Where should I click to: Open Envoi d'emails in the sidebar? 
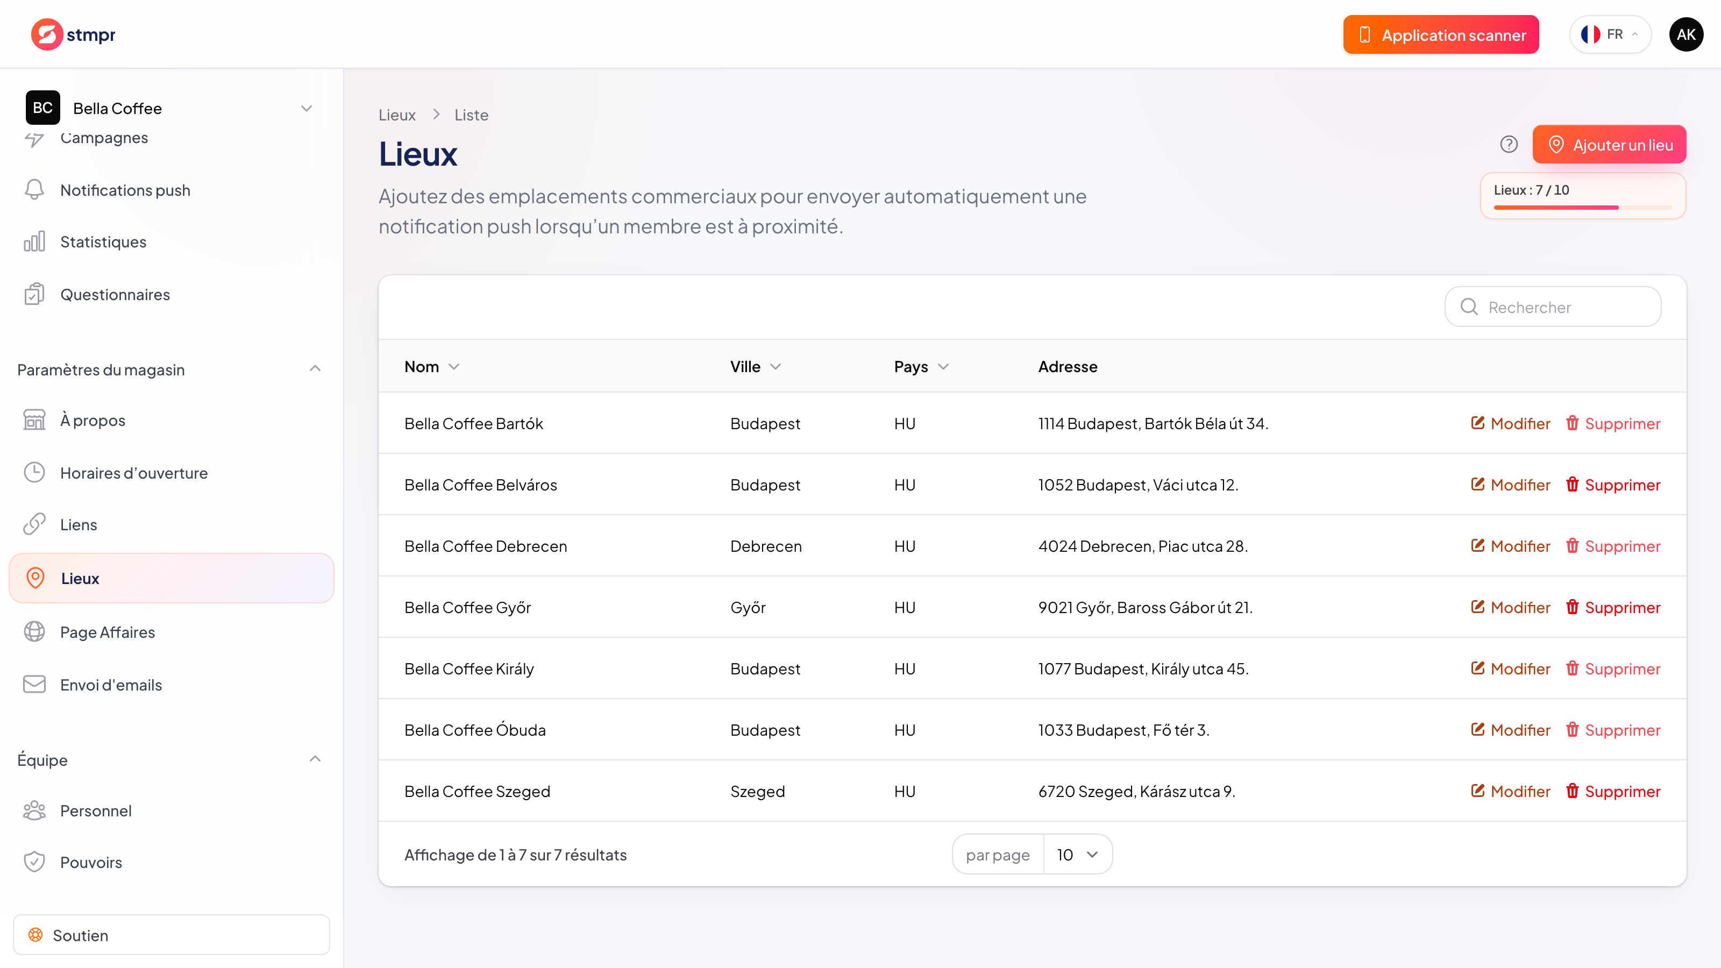coord(172,684)
